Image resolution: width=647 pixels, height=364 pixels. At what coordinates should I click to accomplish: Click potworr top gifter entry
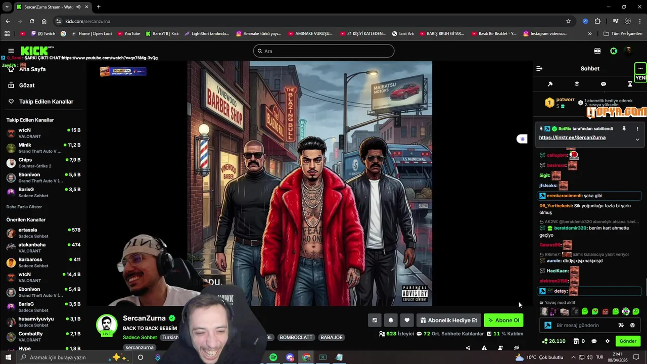pos(560,103)
